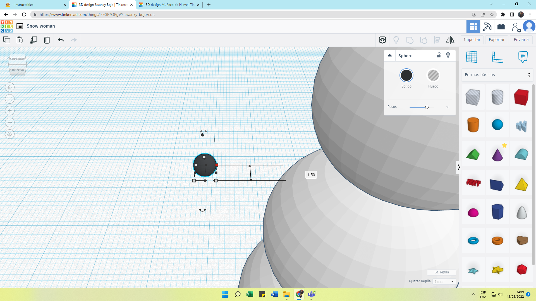The image size is (536, 301).
Task: Select the Ruler tool icon
Action: point(497,57)
